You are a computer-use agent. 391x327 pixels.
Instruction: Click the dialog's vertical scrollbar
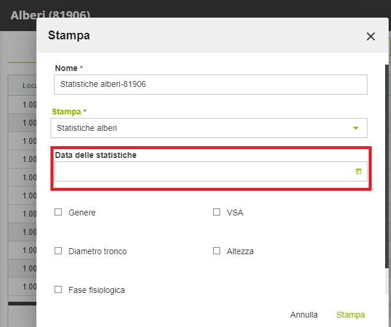(386, 176)
